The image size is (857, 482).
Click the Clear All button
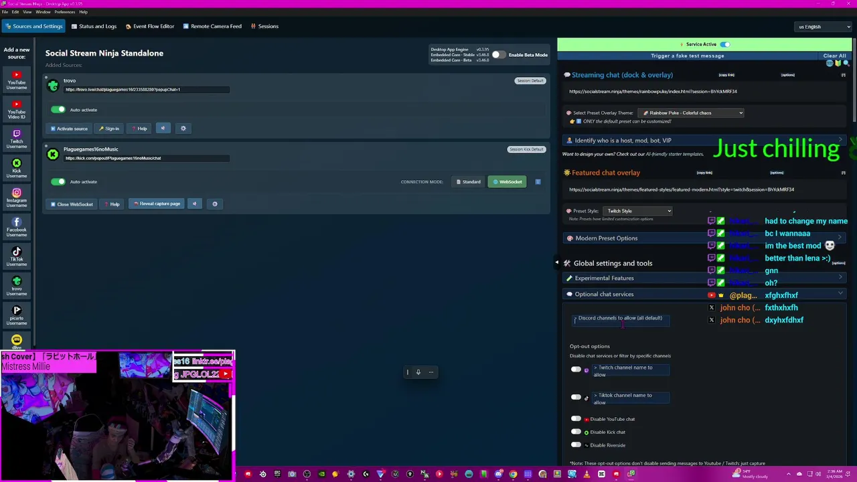coord(834,56)
